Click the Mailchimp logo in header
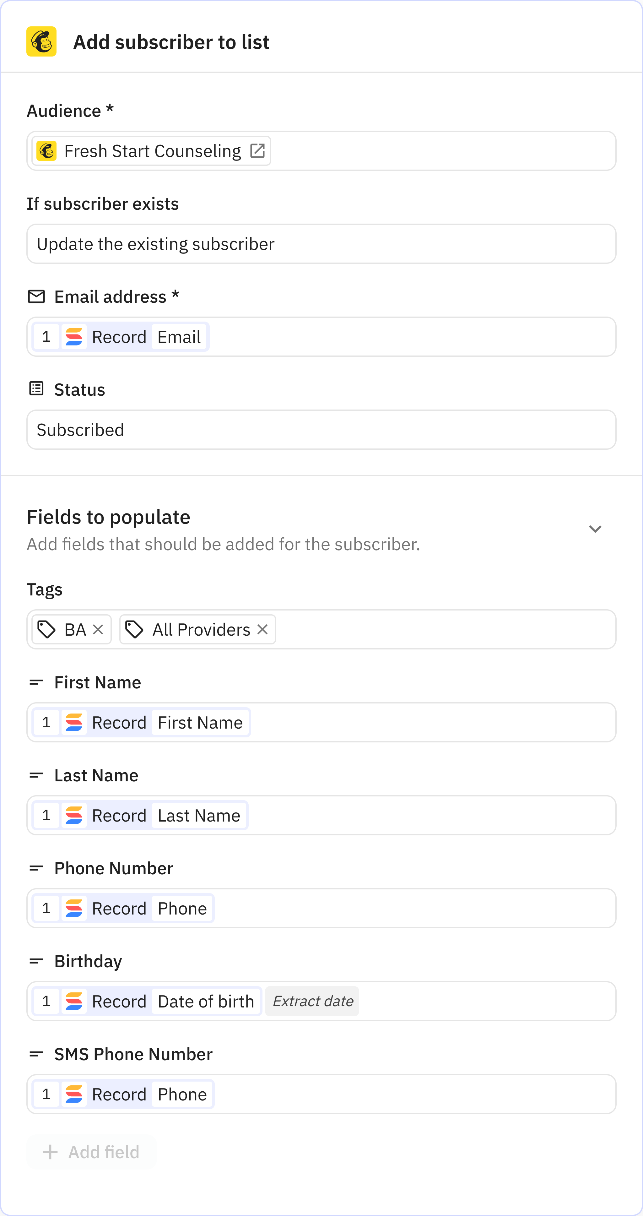Screen dimensions: 643x1216 (x=41, y=41)
